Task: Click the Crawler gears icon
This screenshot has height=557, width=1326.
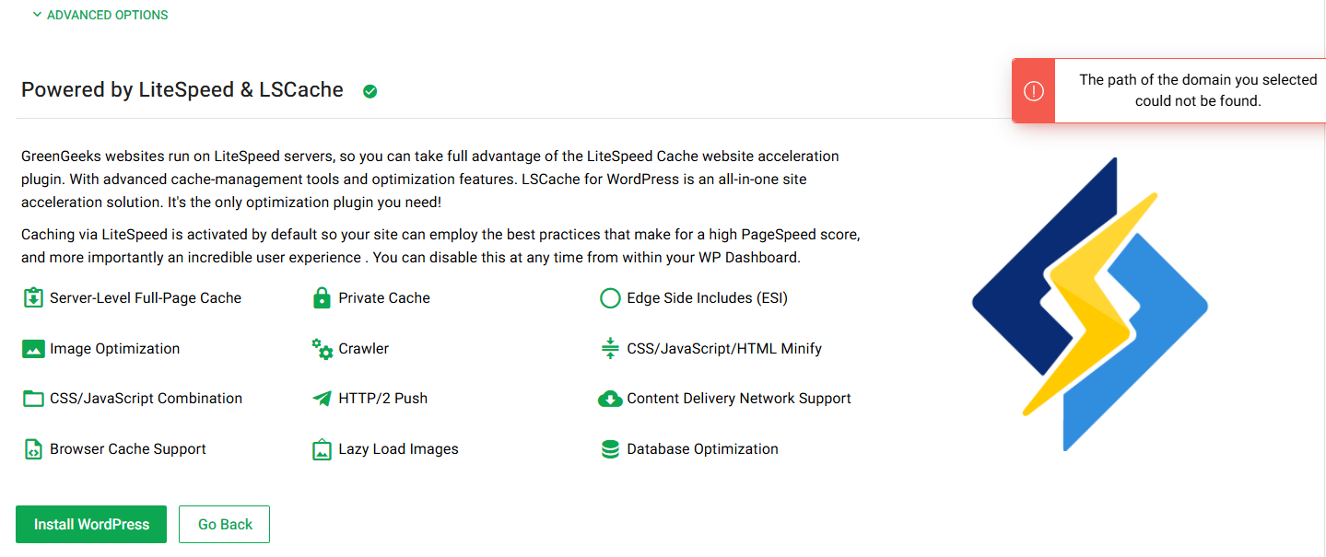Action: [x=322, y=349]
